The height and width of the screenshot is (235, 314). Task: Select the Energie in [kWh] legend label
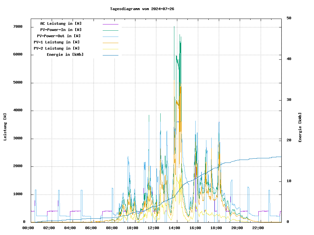pos(65,55)
